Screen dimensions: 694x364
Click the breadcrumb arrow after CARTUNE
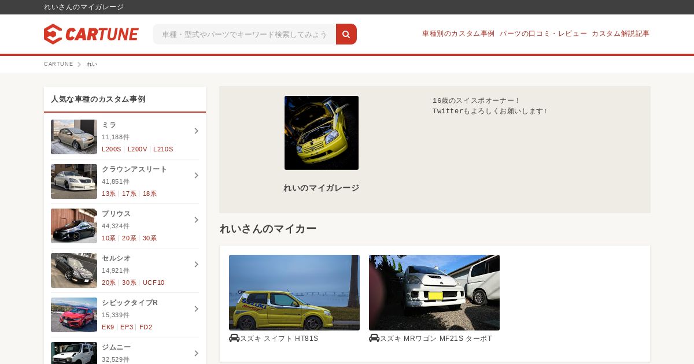(79, 64)
